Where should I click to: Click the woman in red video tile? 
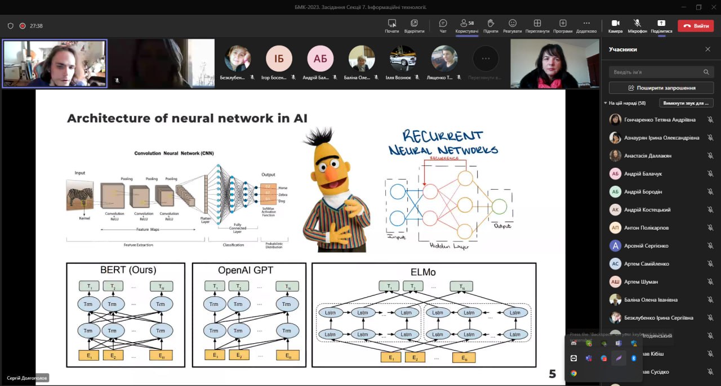555,64
